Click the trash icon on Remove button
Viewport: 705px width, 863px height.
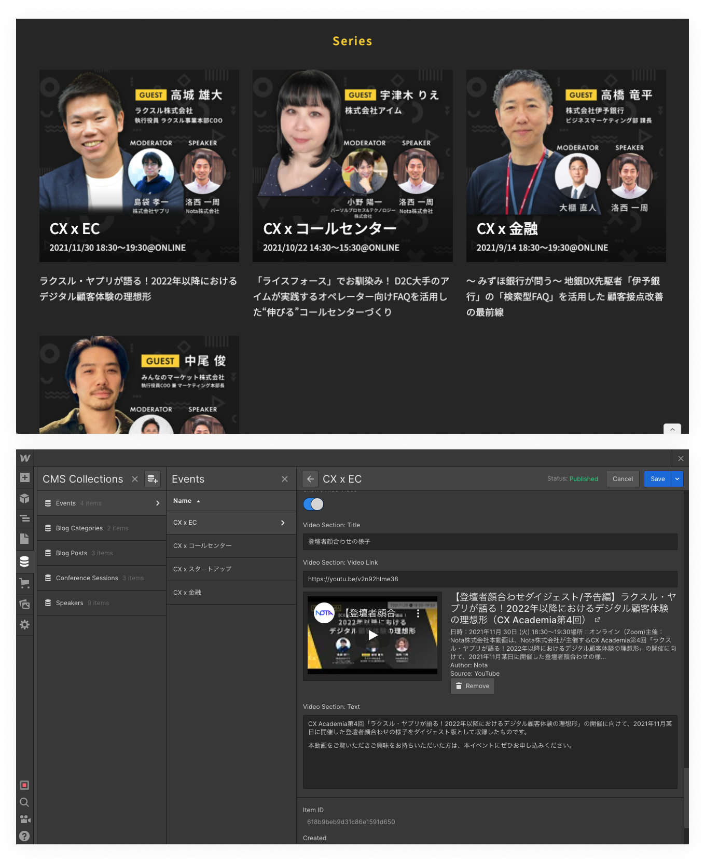459,686
